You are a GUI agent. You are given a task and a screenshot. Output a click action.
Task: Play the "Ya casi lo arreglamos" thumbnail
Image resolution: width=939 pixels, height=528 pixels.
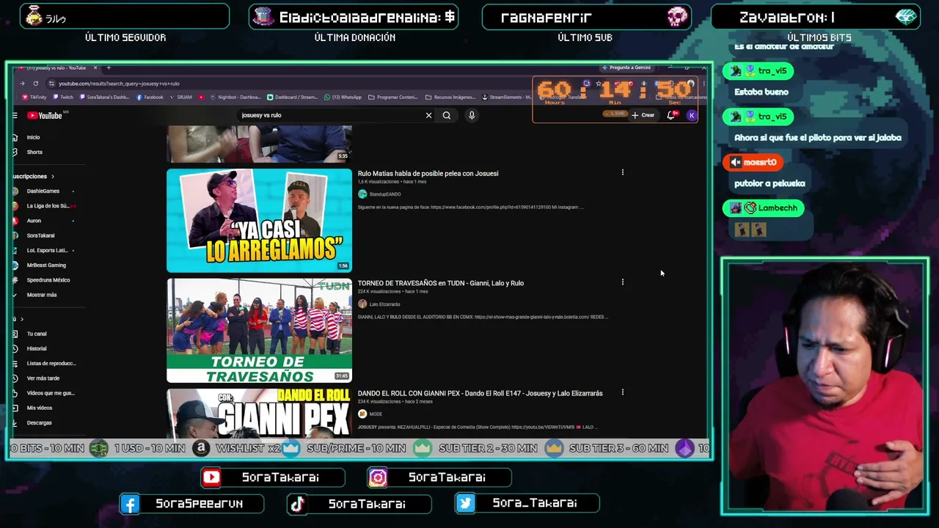click(259, 221)
